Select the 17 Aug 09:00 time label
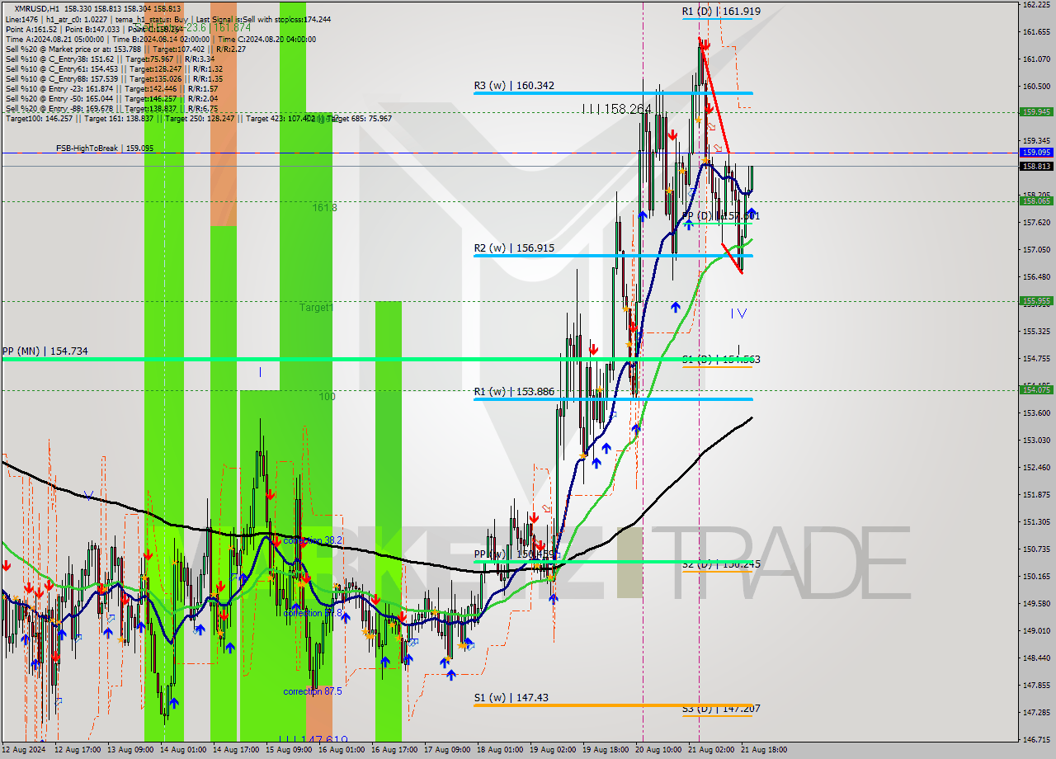 447,750
